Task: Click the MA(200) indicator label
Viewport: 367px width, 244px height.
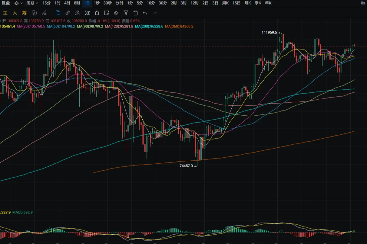Action: (x=149, y=27)
